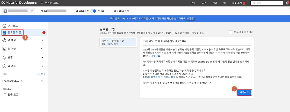Click the 앱 역할 person icon
Viewport: 290px width, 112px height.
pos(4,49)
